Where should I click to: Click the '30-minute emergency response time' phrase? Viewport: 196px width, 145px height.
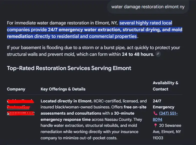click(87, 116)
